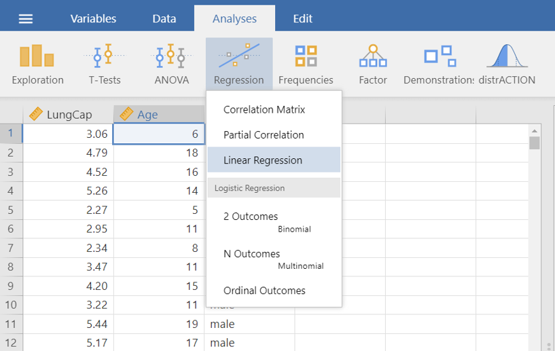Open the T-Tests analysis menu
The image size is (555, 351).
pyautogui.click(x=105, y=64)
